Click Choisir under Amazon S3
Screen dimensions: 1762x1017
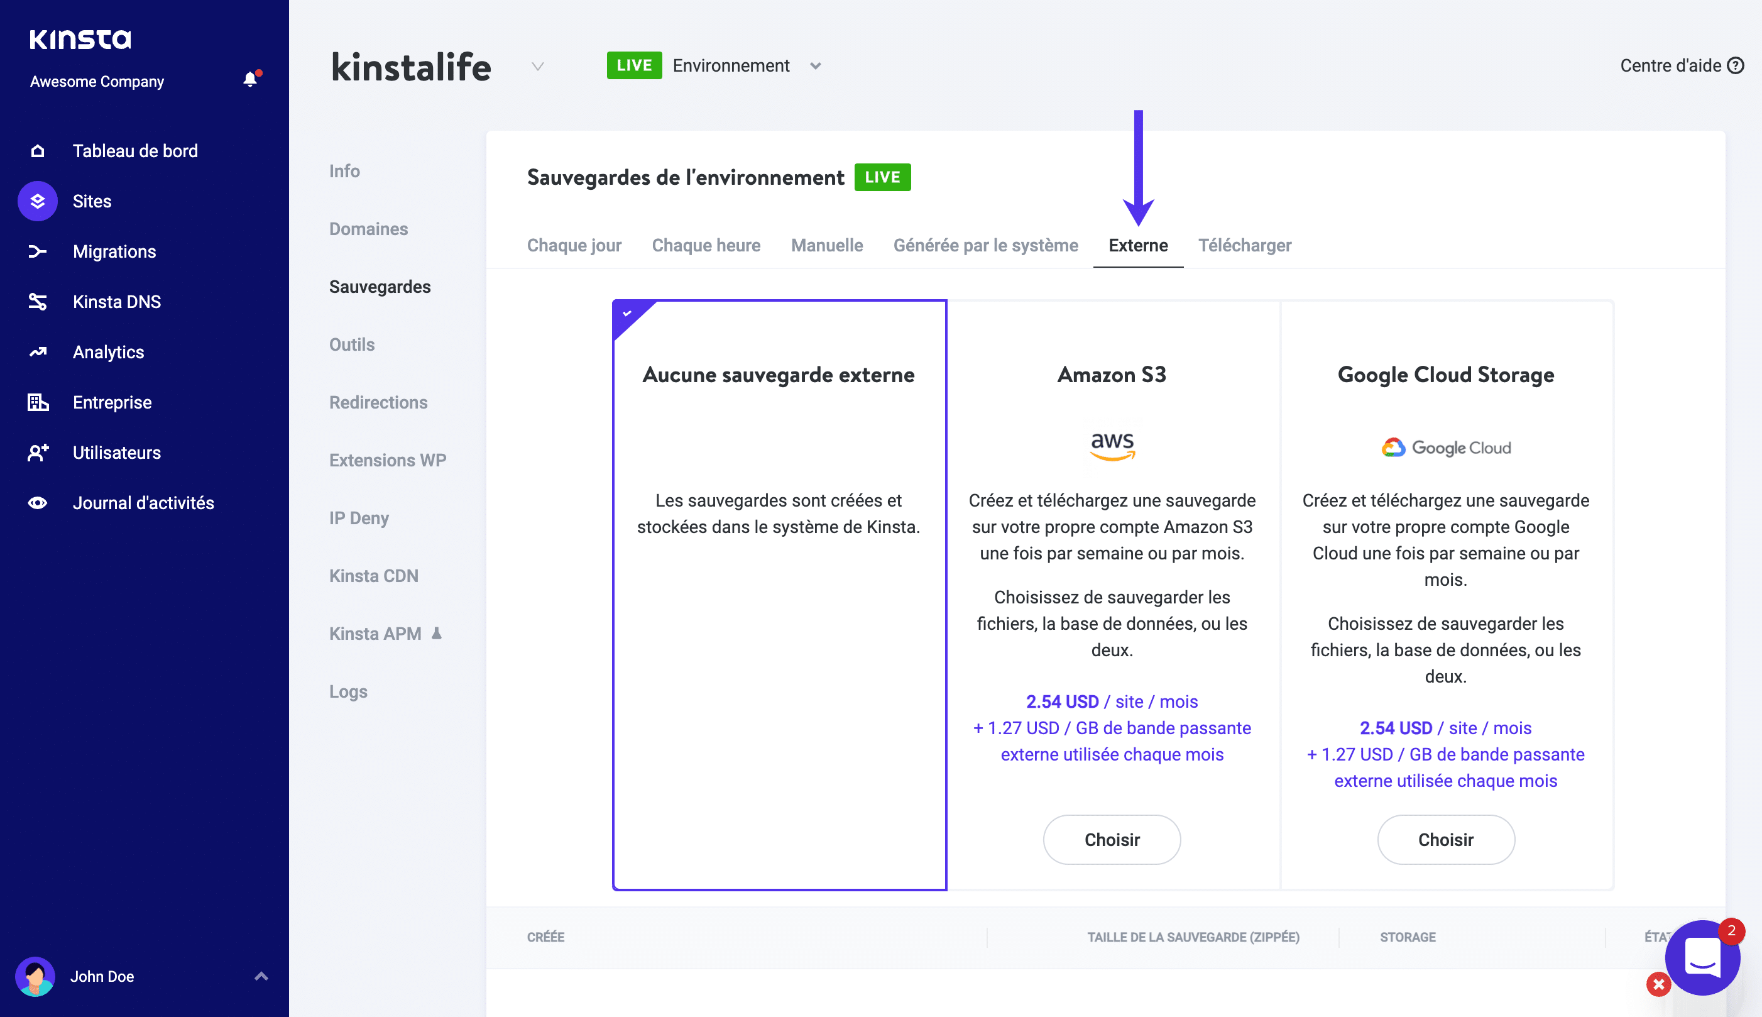1112,840
